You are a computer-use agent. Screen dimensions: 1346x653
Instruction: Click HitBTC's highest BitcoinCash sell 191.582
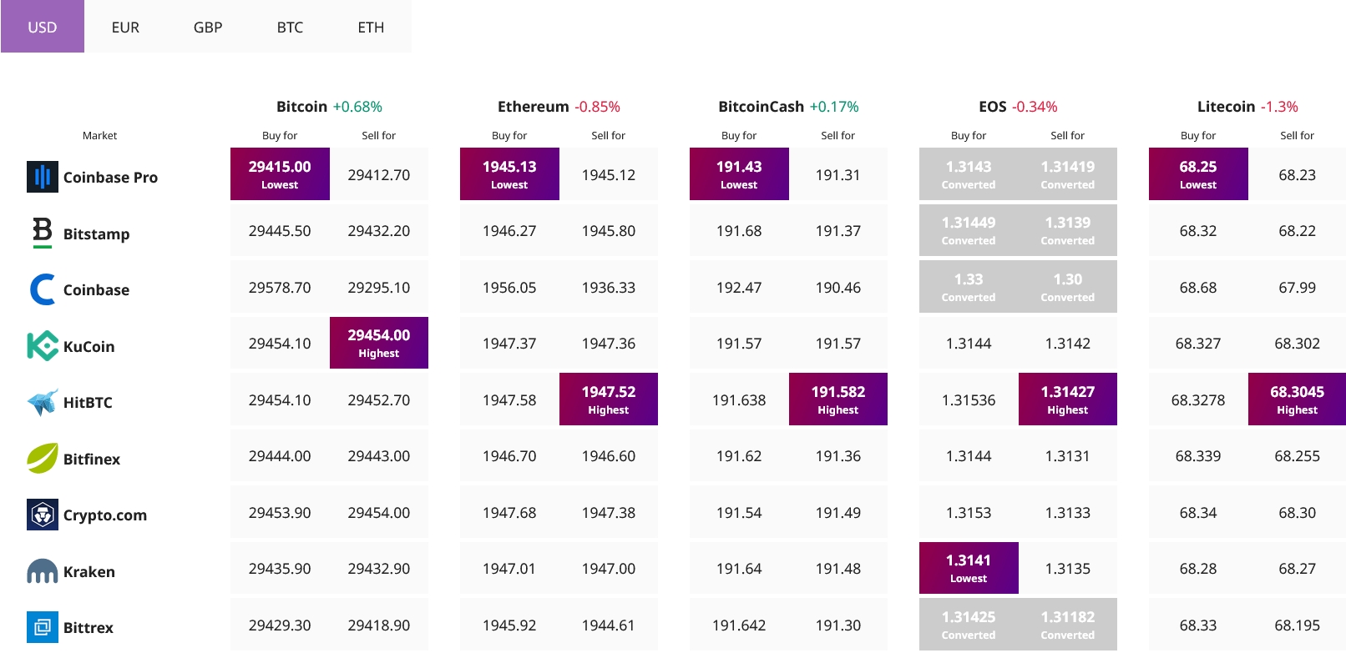[838, 399]
